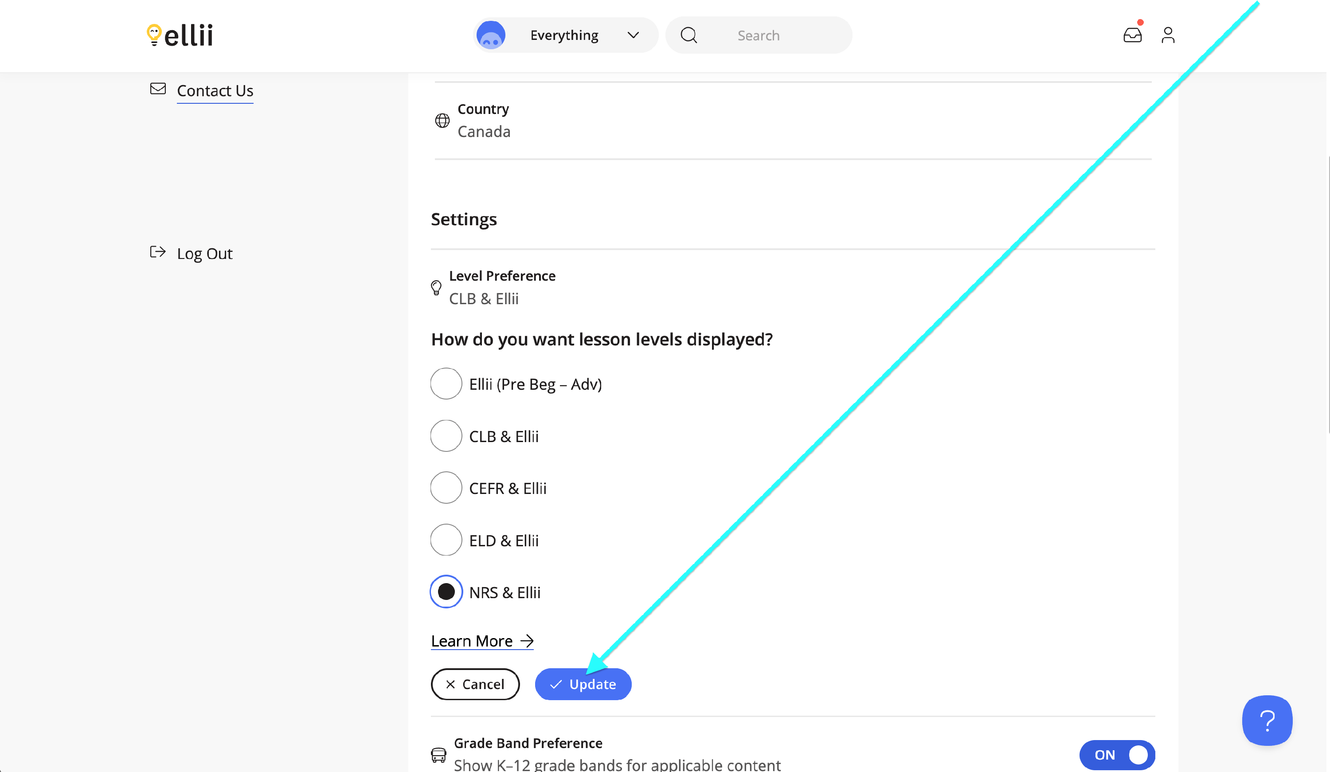Open the inbox notifications icon
This screenshot has height=772, width=1330.
pyautogui.click(x=1132, y=35)
